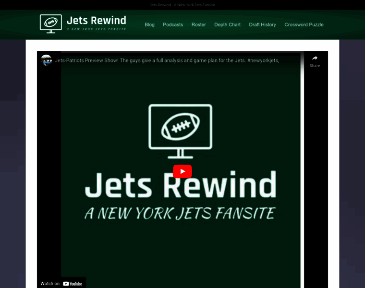365x288 pixels.
Task: Click the 'A New York Jets Fansite' tagline
Action: click(x=97, y=29)
